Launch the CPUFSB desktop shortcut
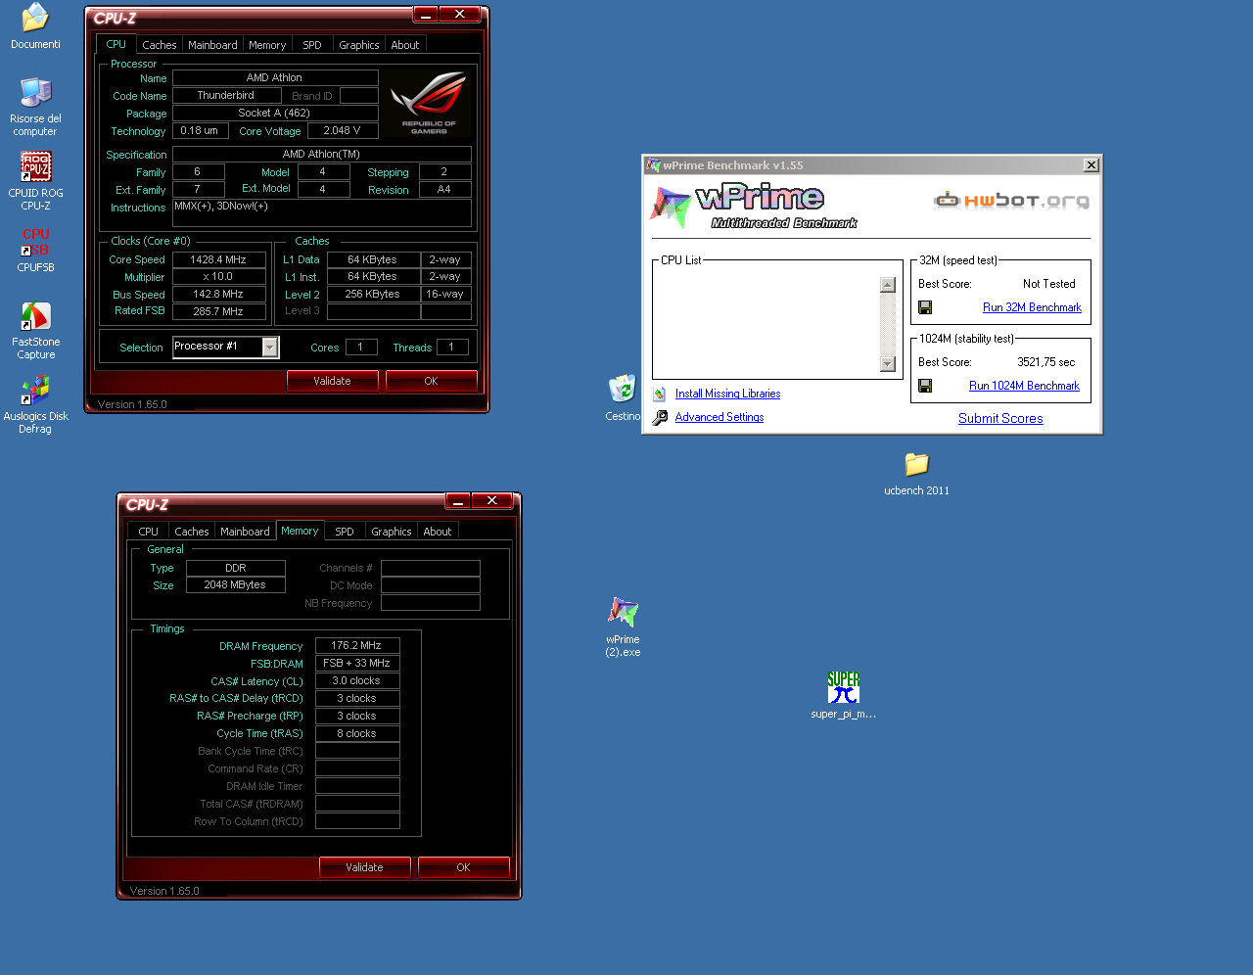The height and width of the screenshot is (975, 1253). coord(35,242)
